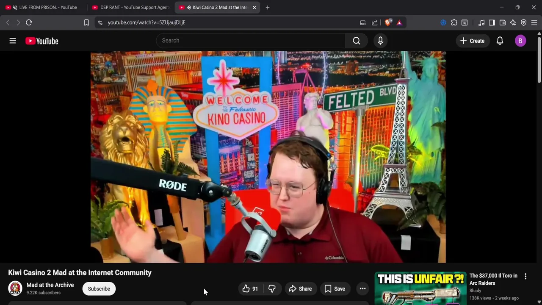Screen dimensions: 542x305
Task: Close the Kiwi Casino 2 tab
Action: (x=254, y=7)
